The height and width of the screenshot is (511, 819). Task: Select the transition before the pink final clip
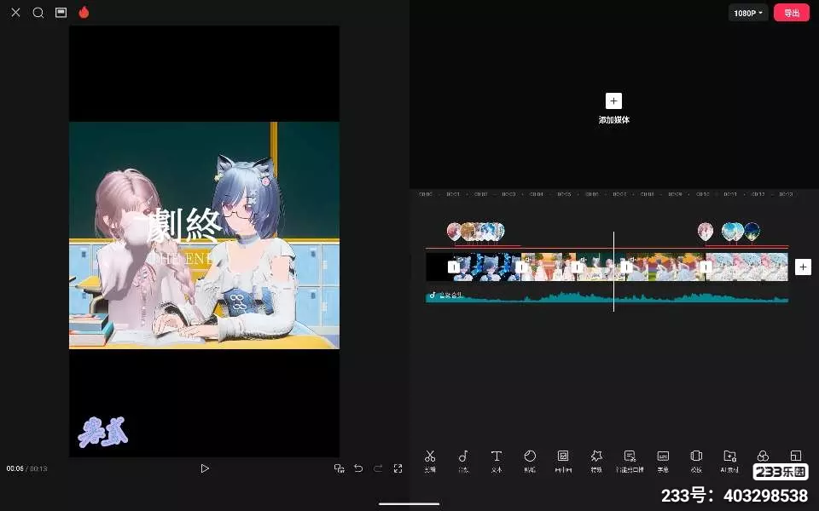click(x=706, y=267)
